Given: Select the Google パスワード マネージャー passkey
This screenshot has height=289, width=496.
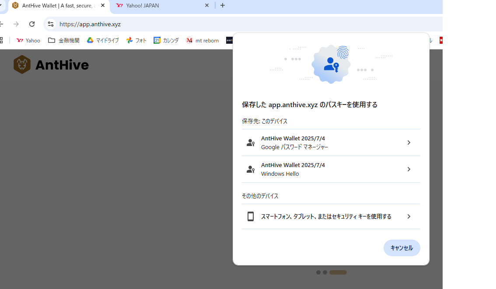Looking at the screenshot, I should (x=331, y=143).
